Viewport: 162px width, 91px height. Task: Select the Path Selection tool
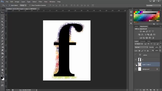coord(2,63)
